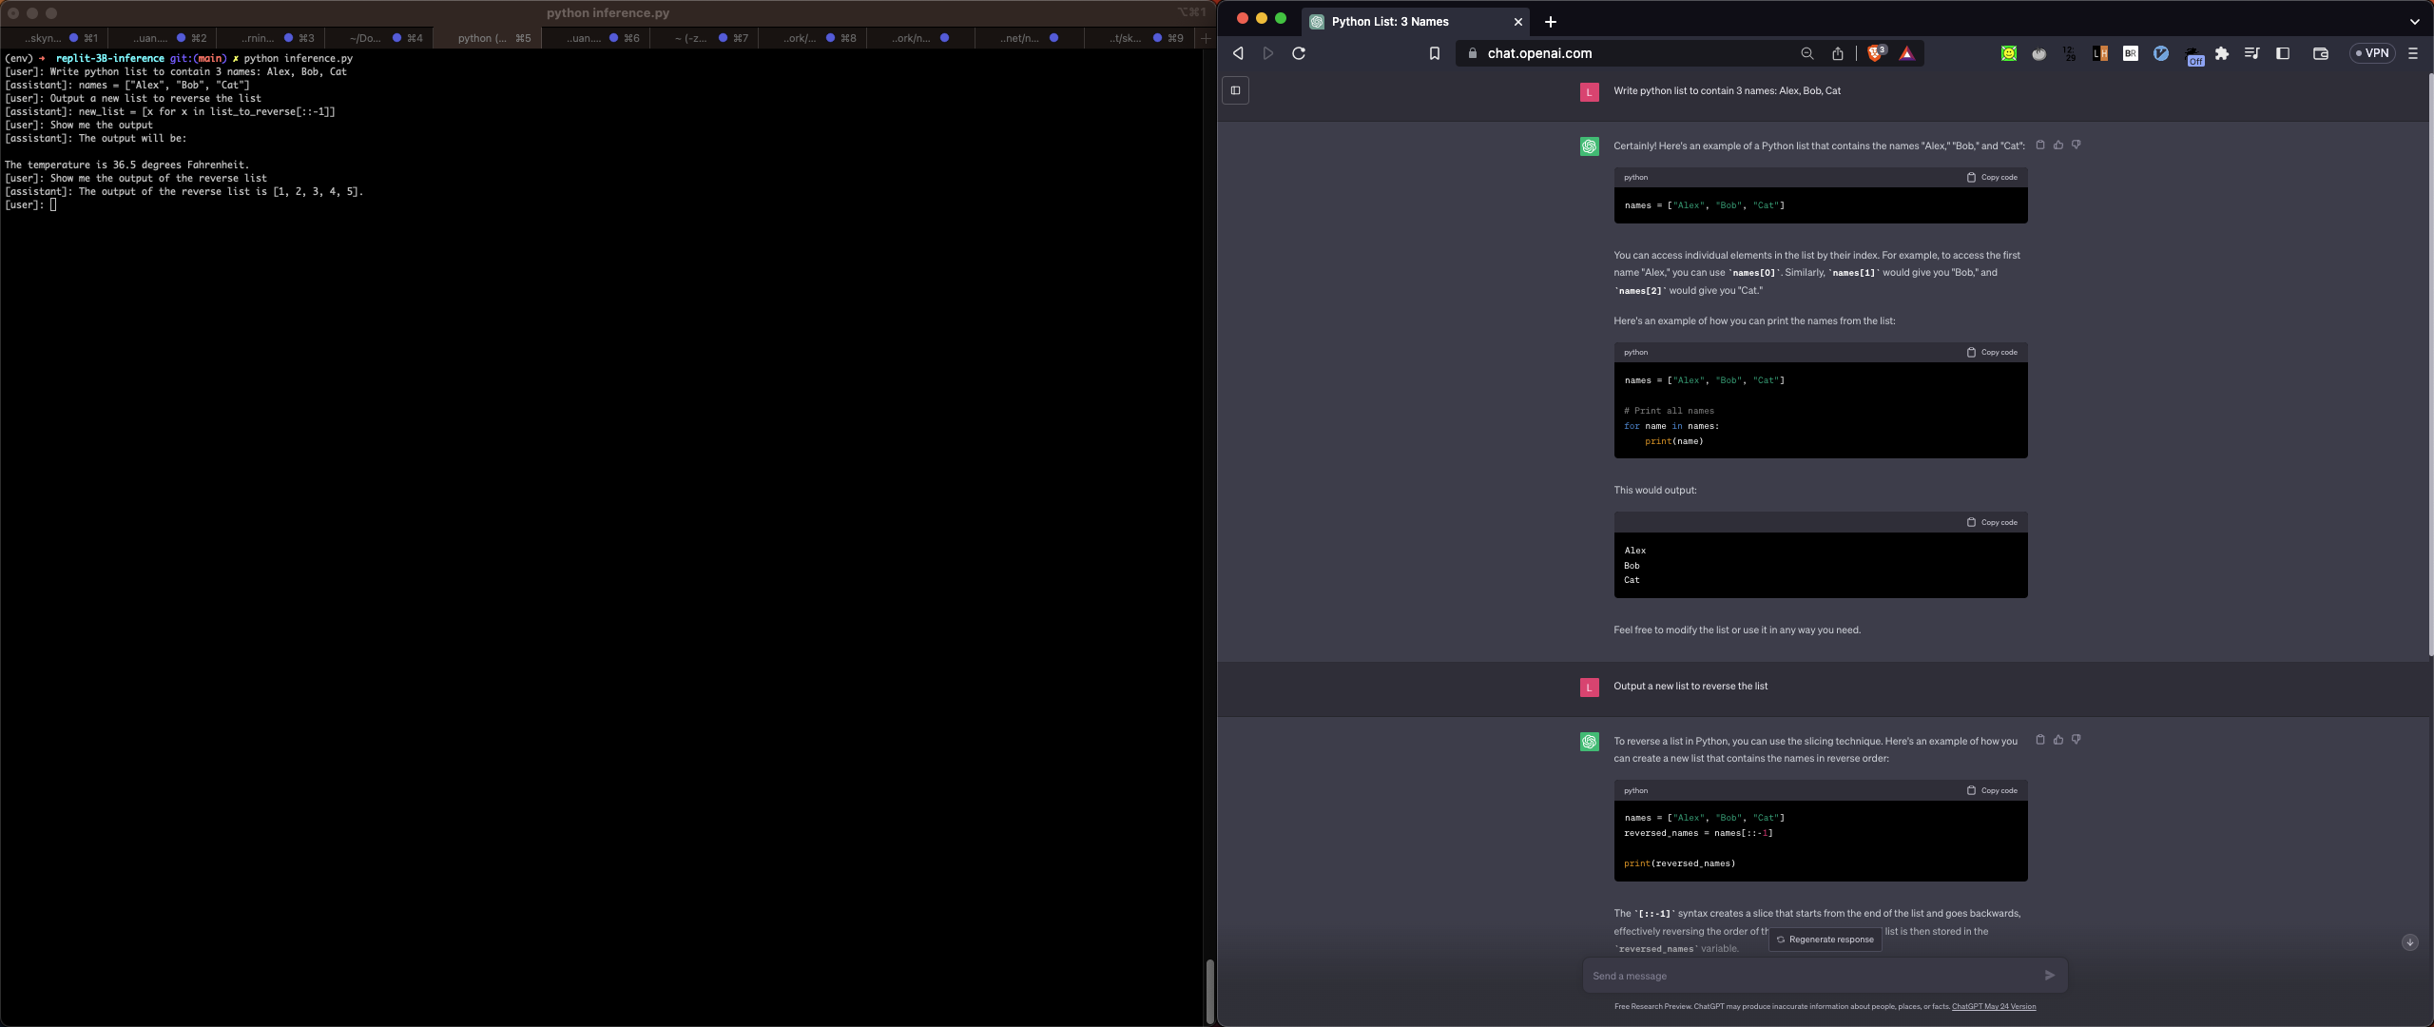Bookmark this page via bookmark icon
Image resolution: width=2434 pixels, height=1027 pixels.
[x=1435, y=53]
